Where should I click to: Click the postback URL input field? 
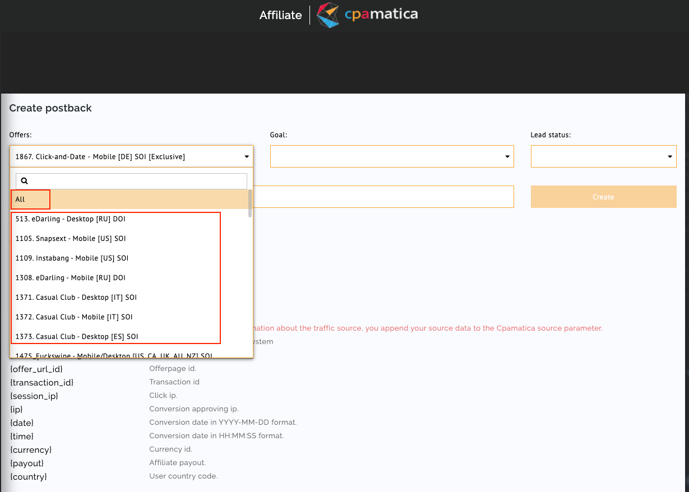[383, 197]
